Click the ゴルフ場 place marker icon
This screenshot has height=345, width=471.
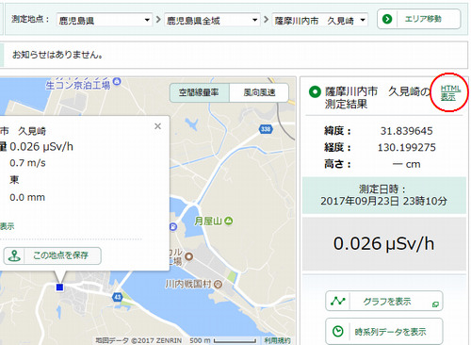pyautogui.click(x=188, y=256)
